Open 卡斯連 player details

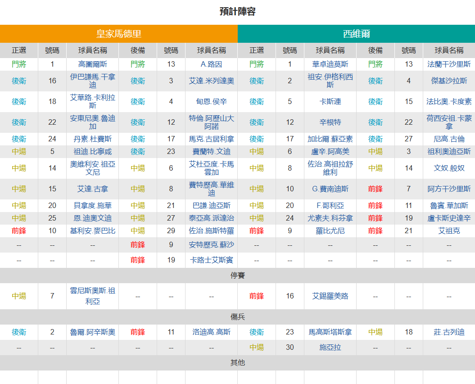[330, 101]
